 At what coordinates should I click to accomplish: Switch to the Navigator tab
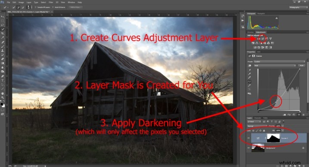[261, 14]
